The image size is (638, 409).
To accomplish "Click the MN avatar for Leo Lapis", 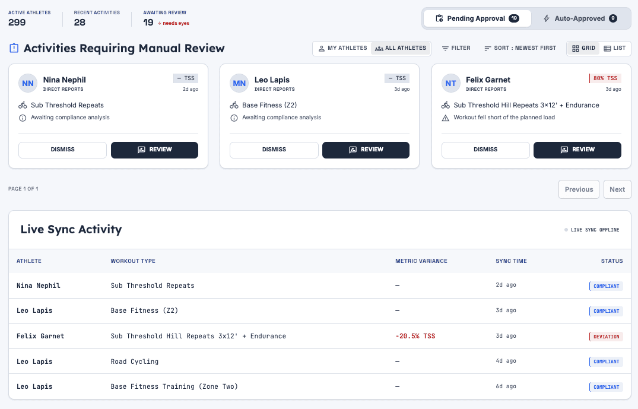I will pos(239,84).
